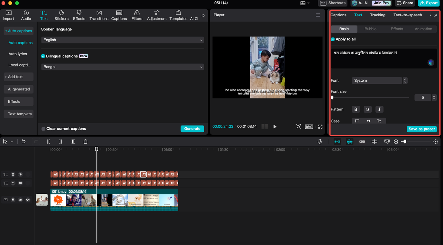
Task: Click the Join Pro button
Action: [x=381, y=3]
